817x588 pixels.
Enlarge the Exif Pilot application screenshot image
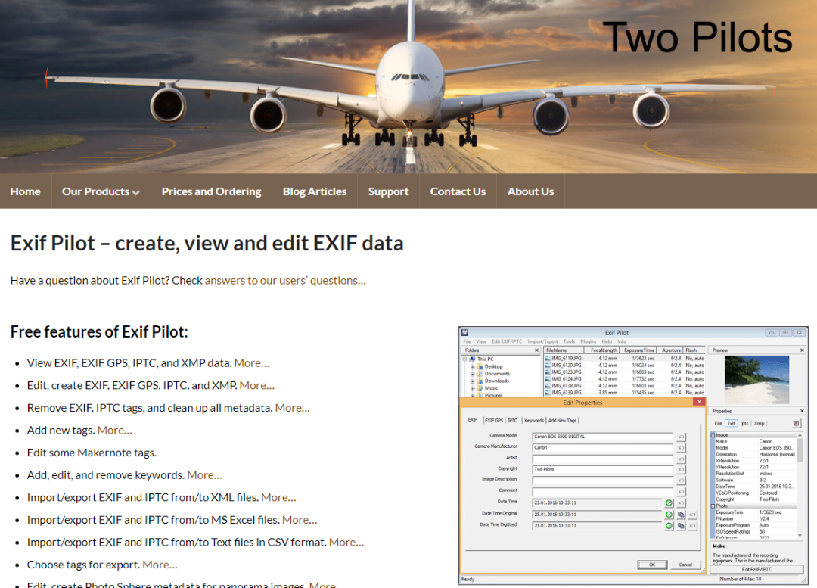(x=634, y=456)
